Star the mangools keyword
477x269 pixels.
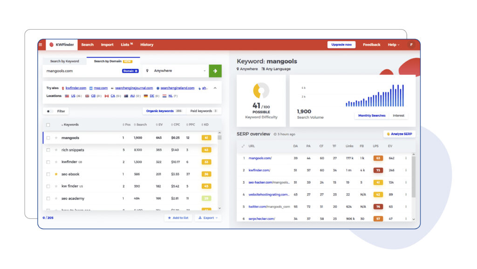[56, 138]
